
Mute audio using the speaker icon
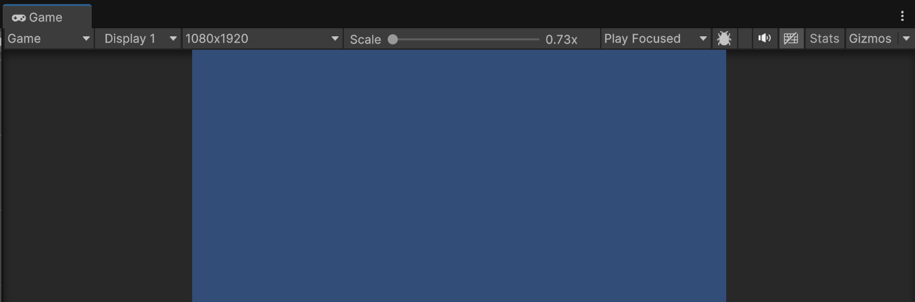click(x=765, y=38)
